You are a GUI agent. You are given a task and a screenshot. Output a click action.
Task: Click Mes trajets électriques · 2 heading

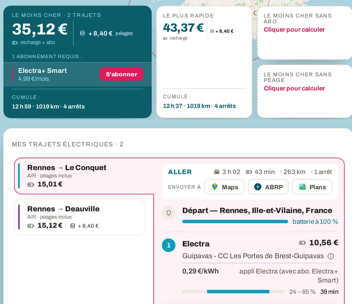(x=68, y=144)
